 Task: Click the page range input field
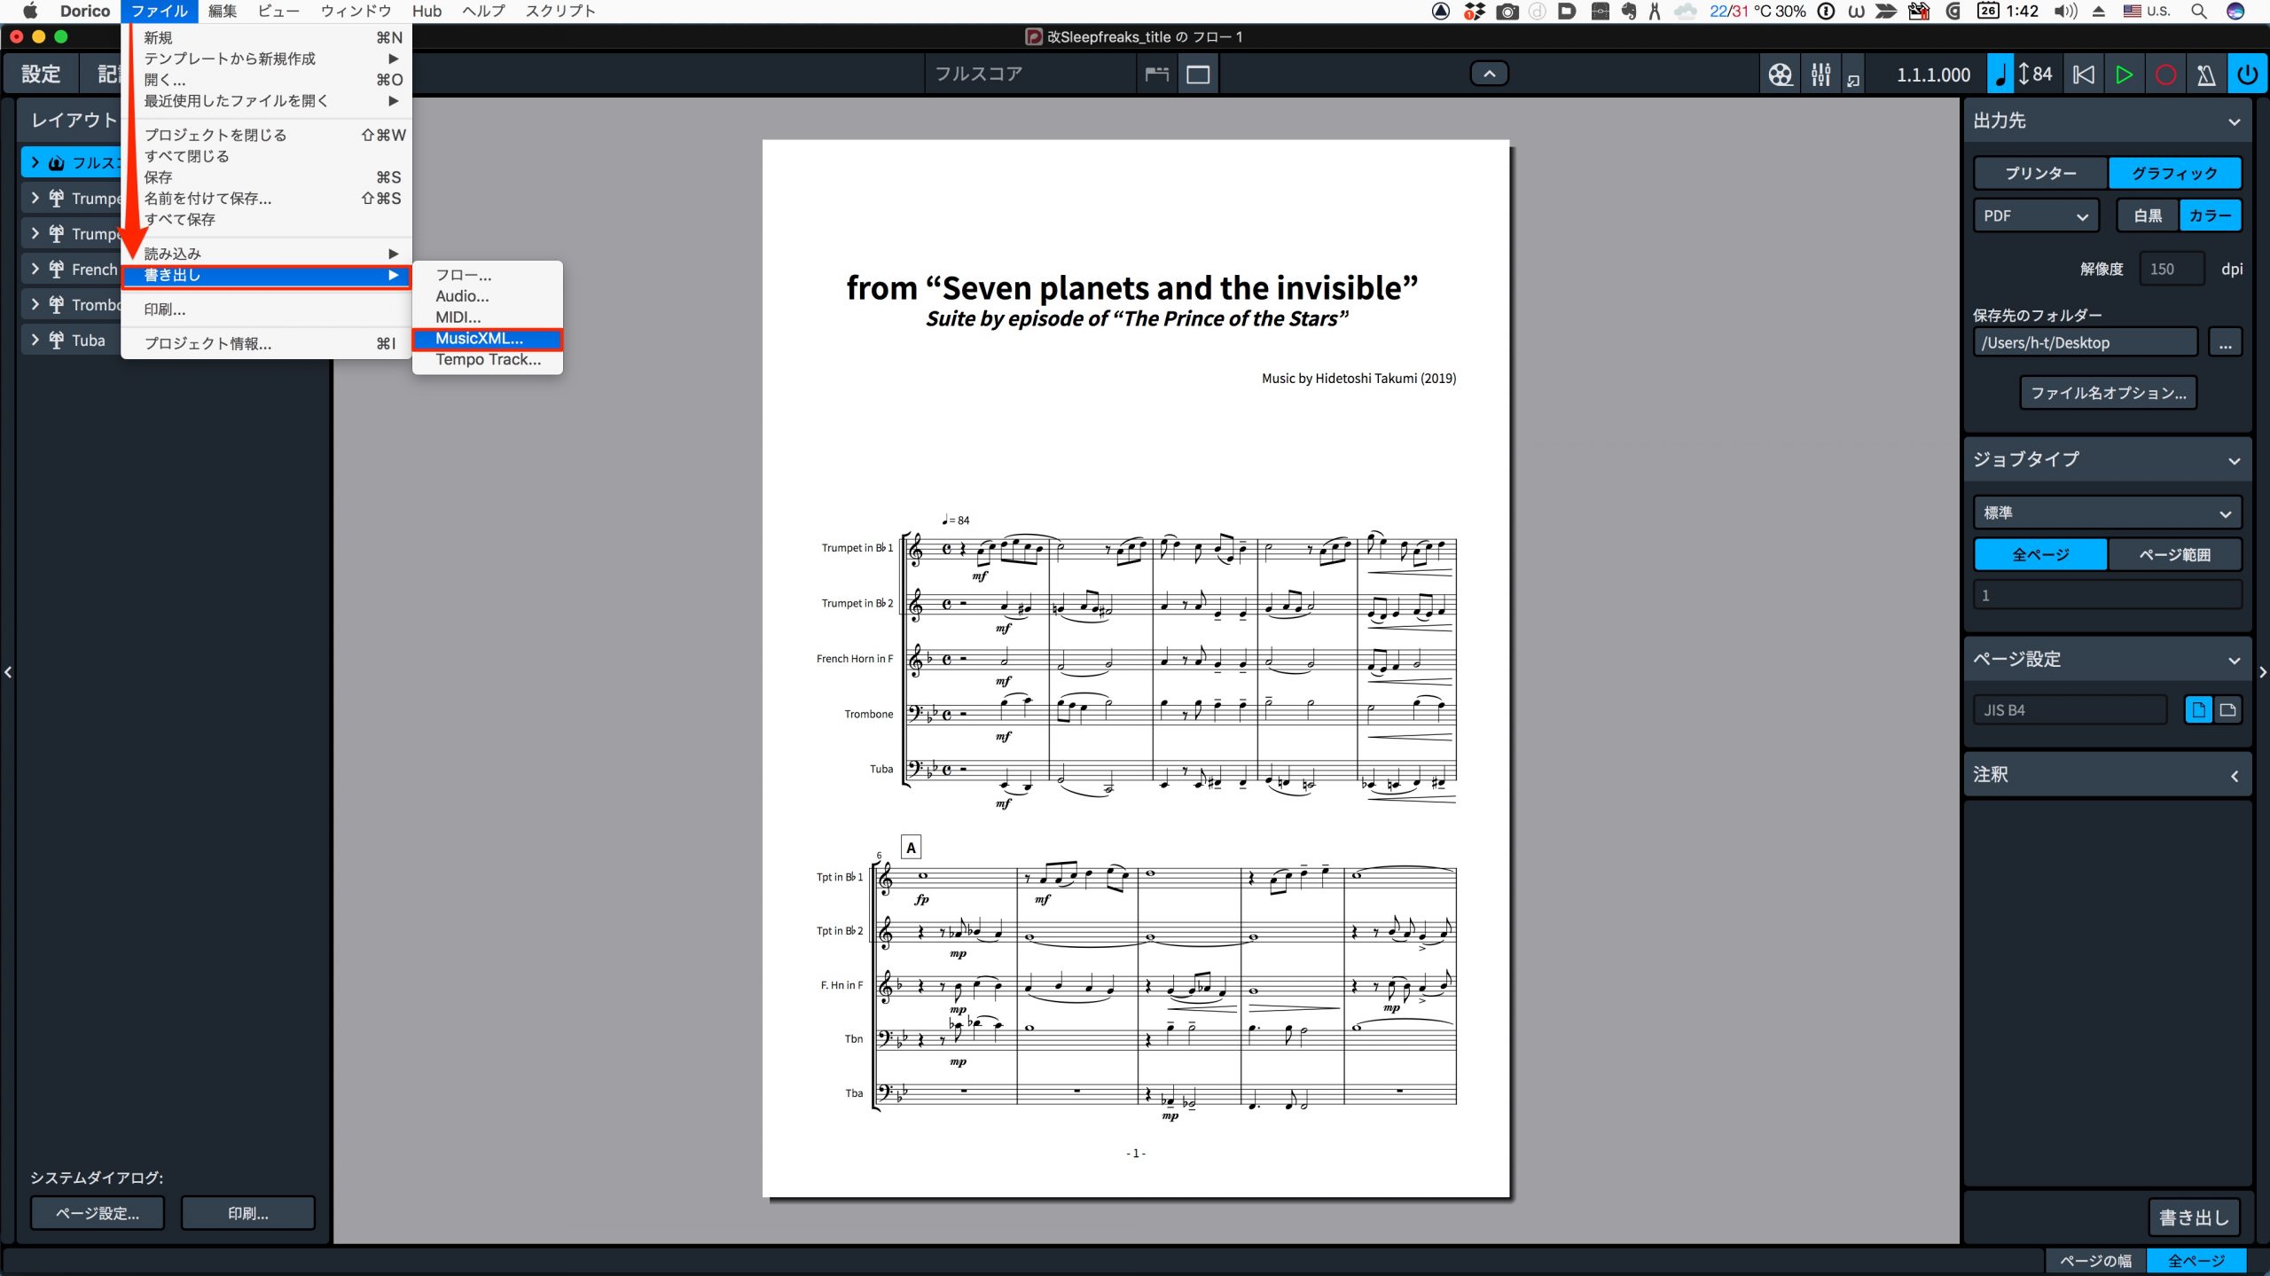pos(2108,595)
